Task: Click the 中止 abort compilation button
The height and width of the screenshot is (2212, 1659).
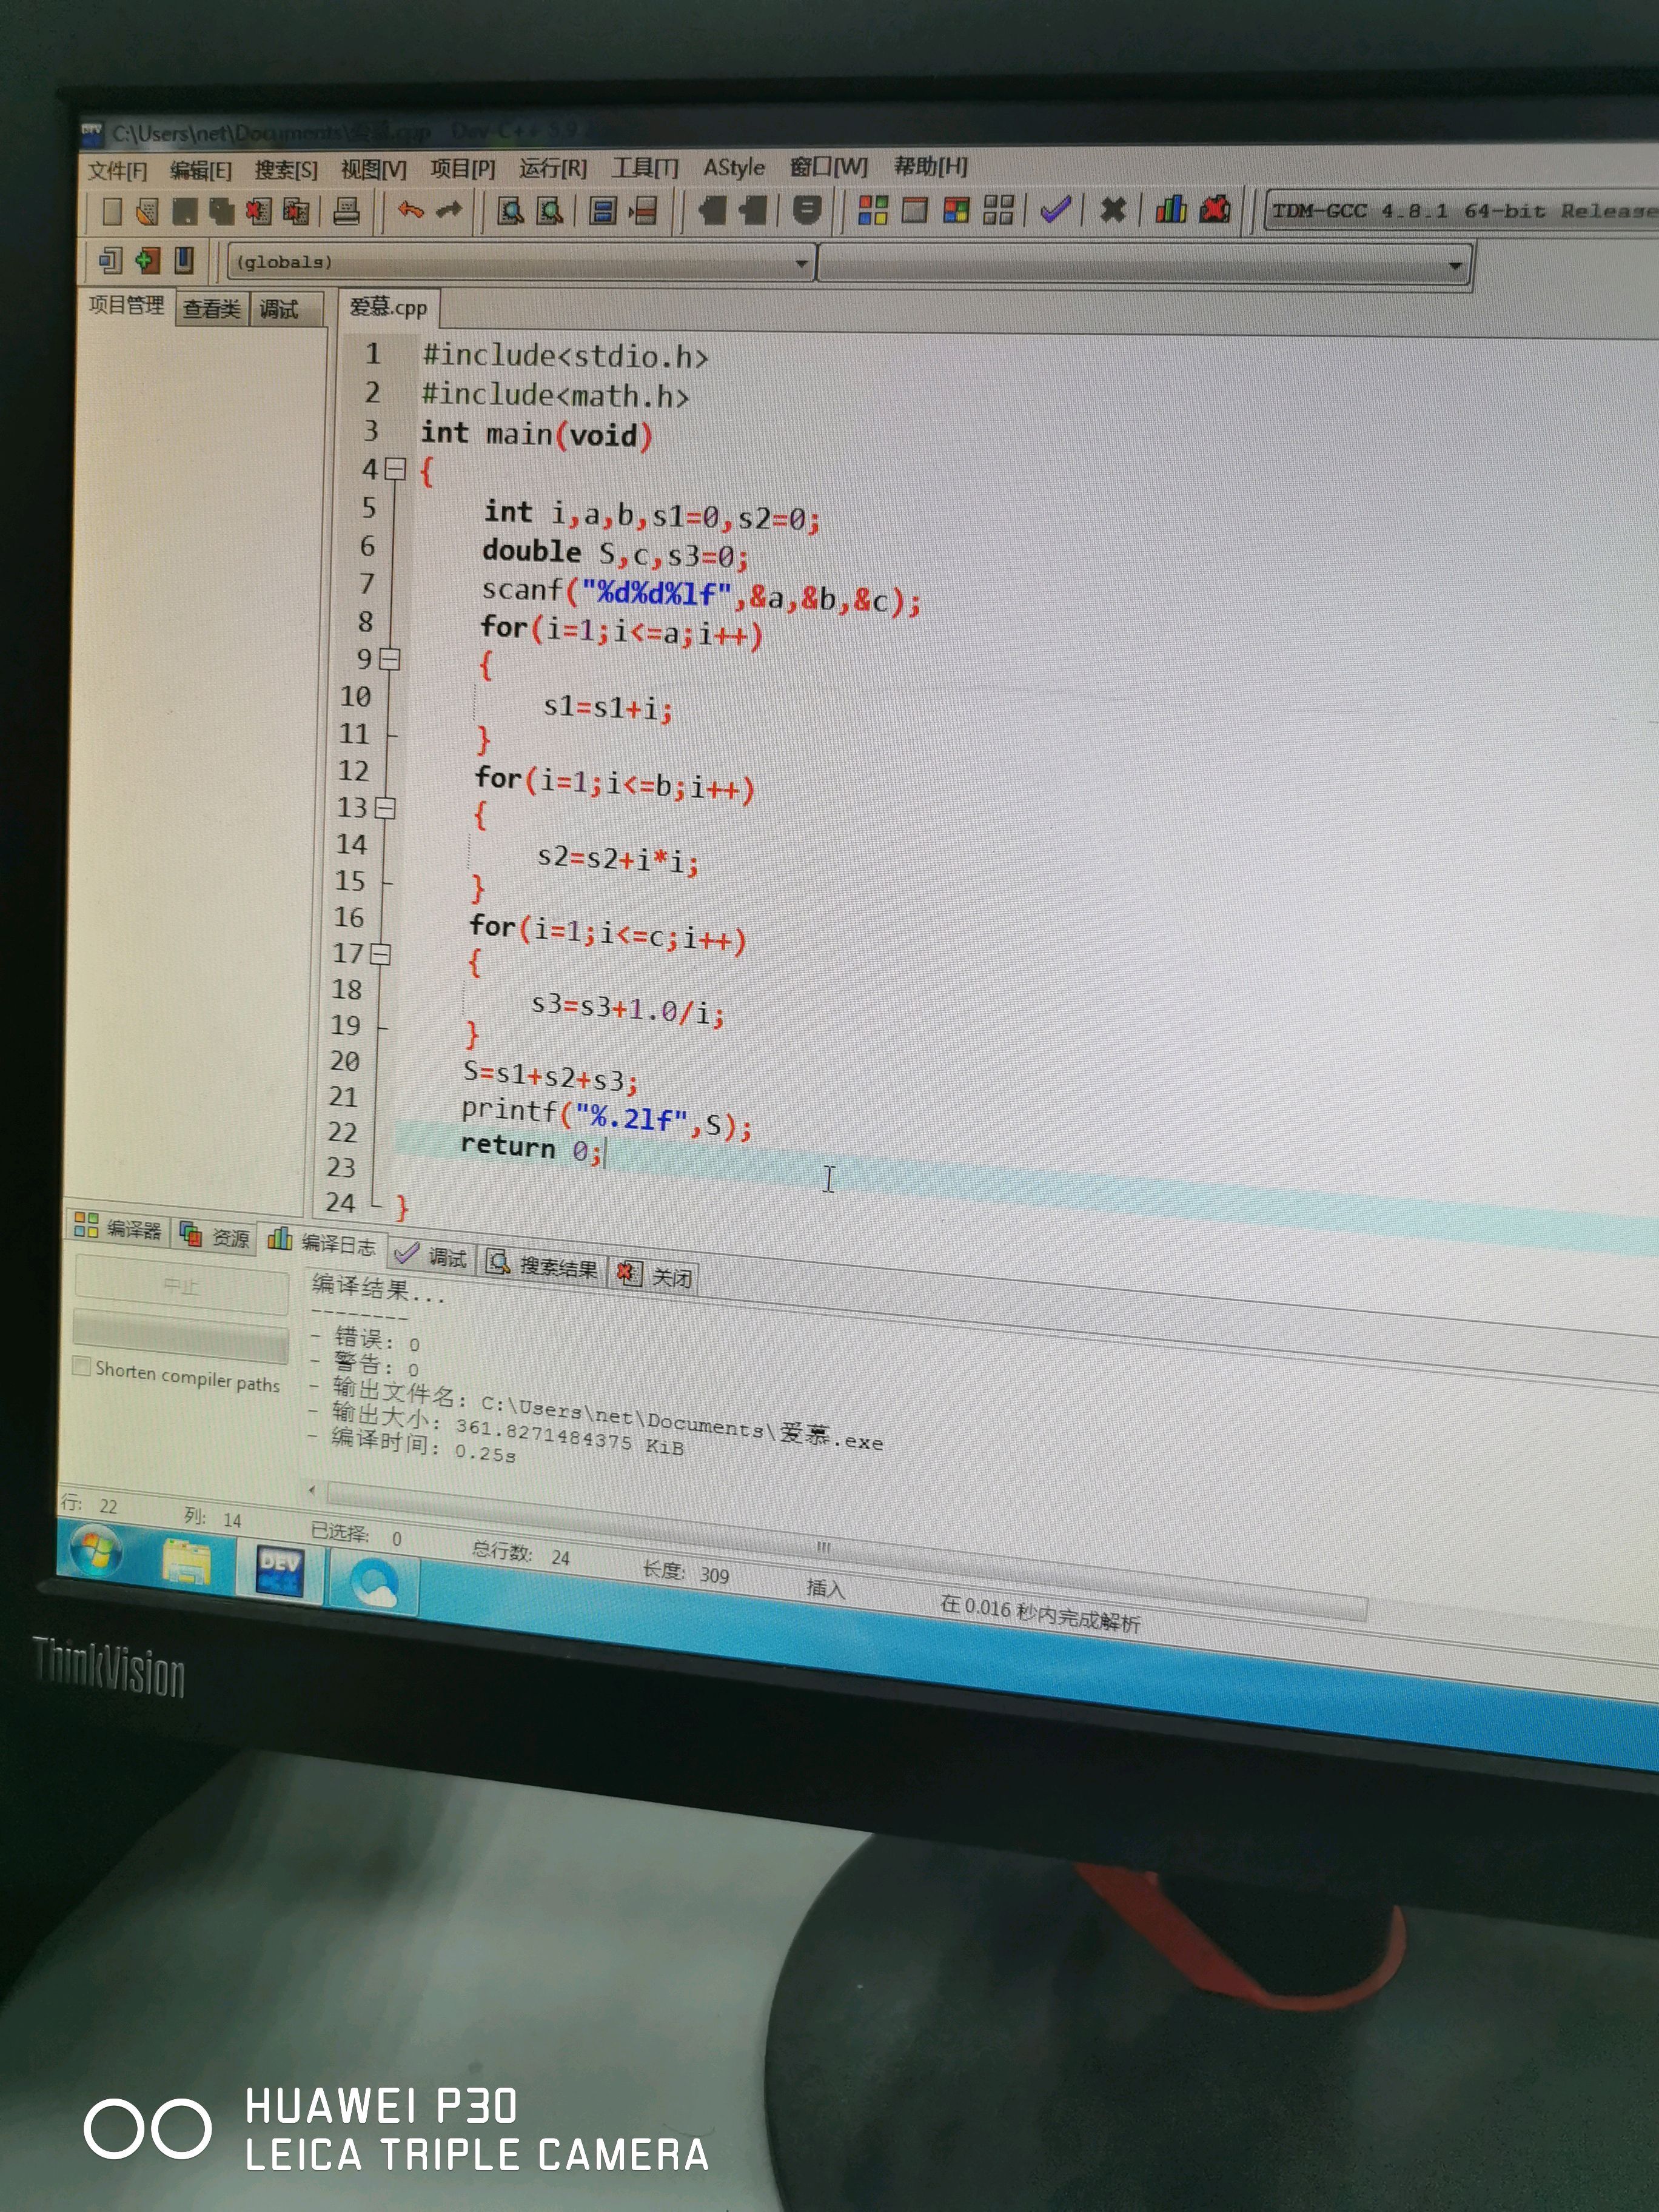Action: pyautogui.click(x=181, y=1285)
